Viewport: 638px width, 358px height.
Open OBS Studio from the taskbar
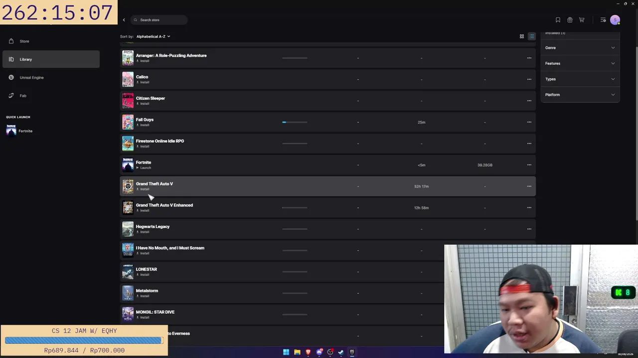coord(330,352)
